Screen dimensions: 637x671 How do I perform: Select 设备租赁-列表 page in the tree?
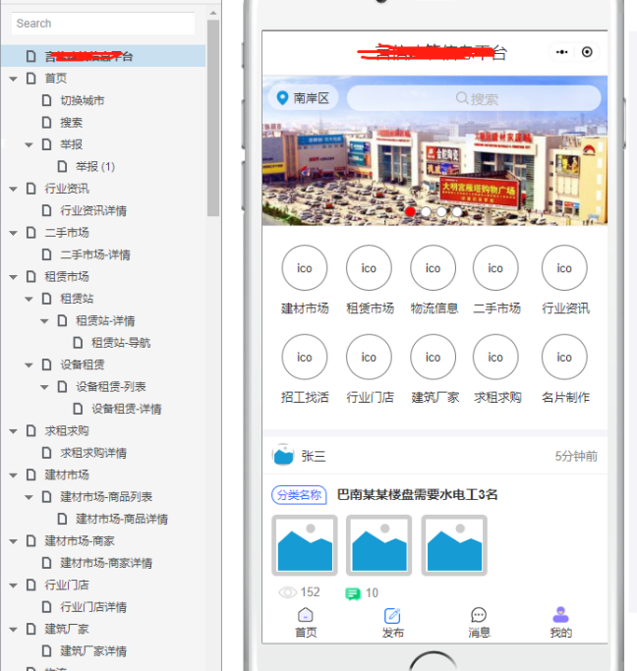pyautogui.click(x=111, y=387)
